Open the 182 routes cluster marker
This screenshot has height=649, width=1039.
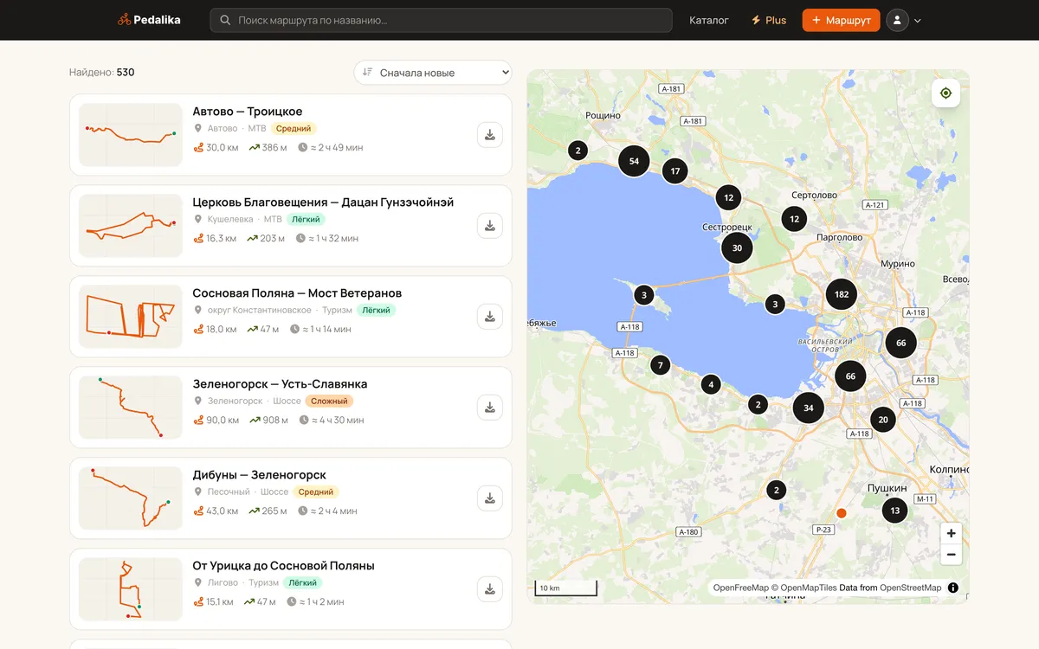(x=842, y=294)
